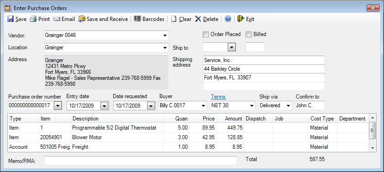Click the Exit door icon
Image resolution: width=384 pixels, height=172 pixels.
(241, 19)
